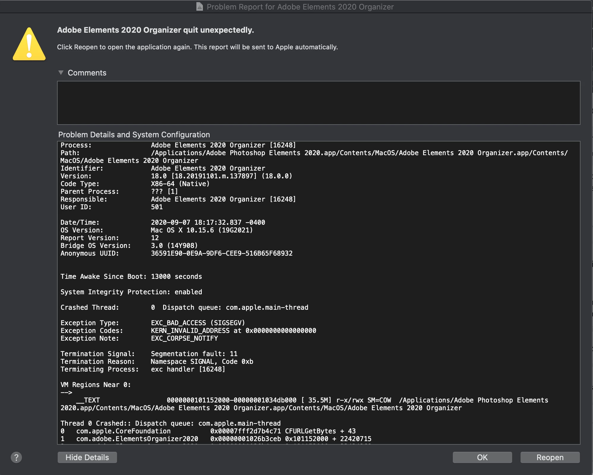
Task: Click 'Problem Details and System Configuration' label
Action: click(134, 135)
